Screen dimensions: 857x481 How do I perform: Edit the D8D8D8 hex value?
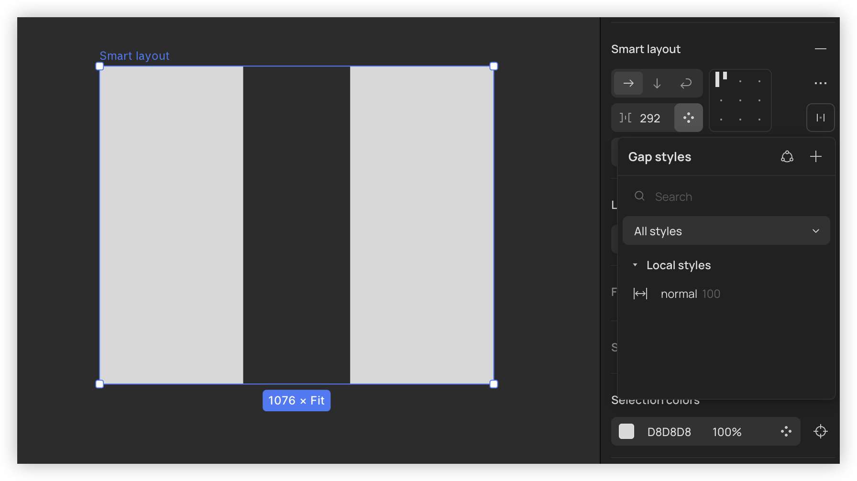669,432
